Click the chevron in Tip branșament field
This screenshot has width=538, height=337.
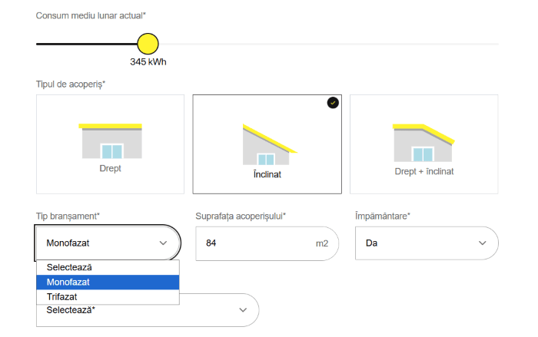tap(163, 243)
